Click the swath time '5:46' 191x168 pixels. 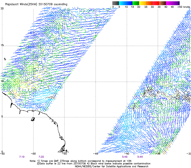click(140, 157)
